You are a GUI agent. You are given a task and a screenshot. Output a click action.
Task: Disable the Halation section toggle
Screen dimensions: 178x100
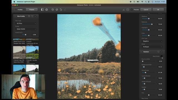(161, 52)
